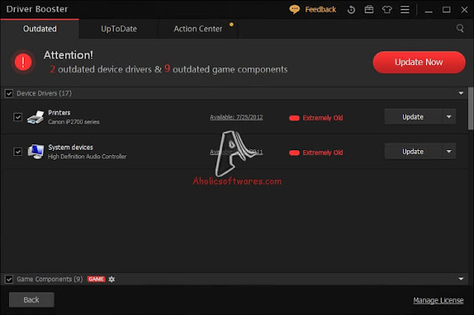Click the Update Now button
Viewport: 474px width, 315px height.
pos(418,62)
